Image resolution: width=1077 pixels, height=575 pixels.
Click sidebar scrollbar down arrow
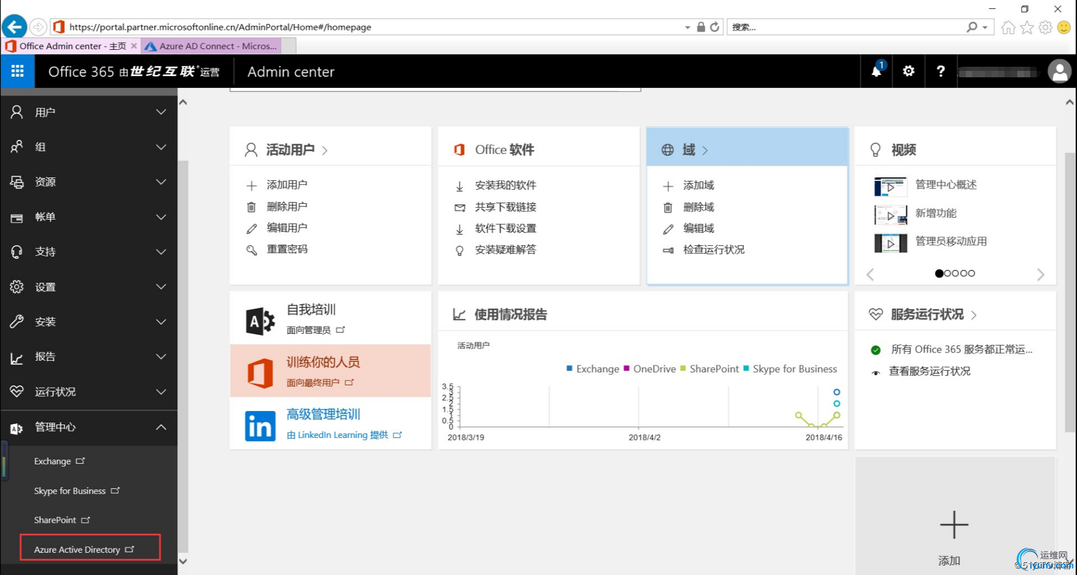(x=183, y=561)
